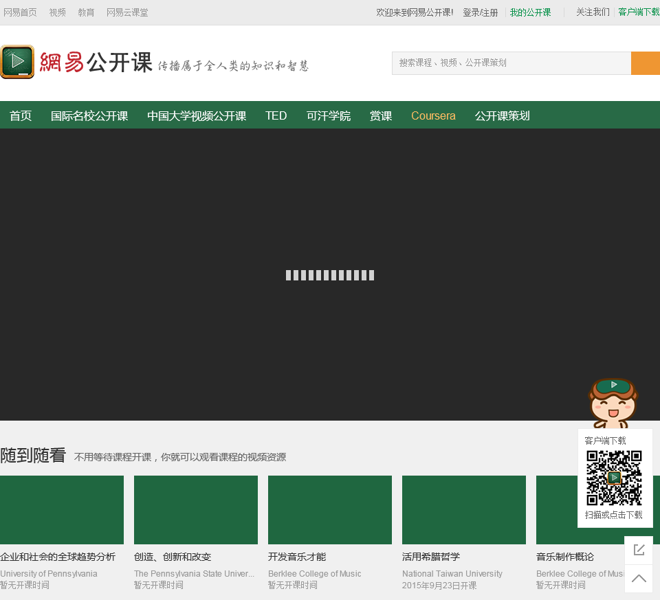Click the 网易首页 top link
The image size is (660, 600).
tap(20, 12)
